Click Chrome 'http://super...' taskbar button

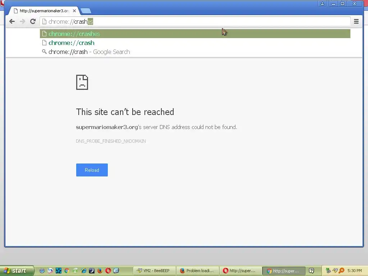284,271
